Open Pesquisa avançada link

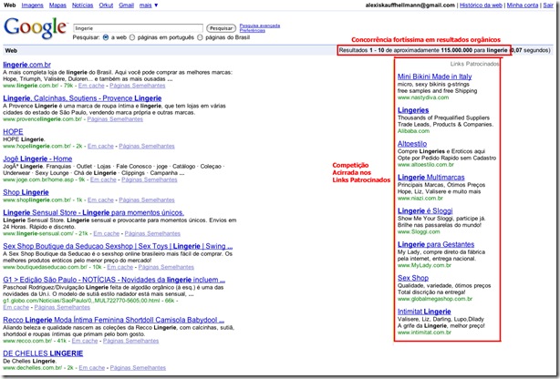click(260, 26)
